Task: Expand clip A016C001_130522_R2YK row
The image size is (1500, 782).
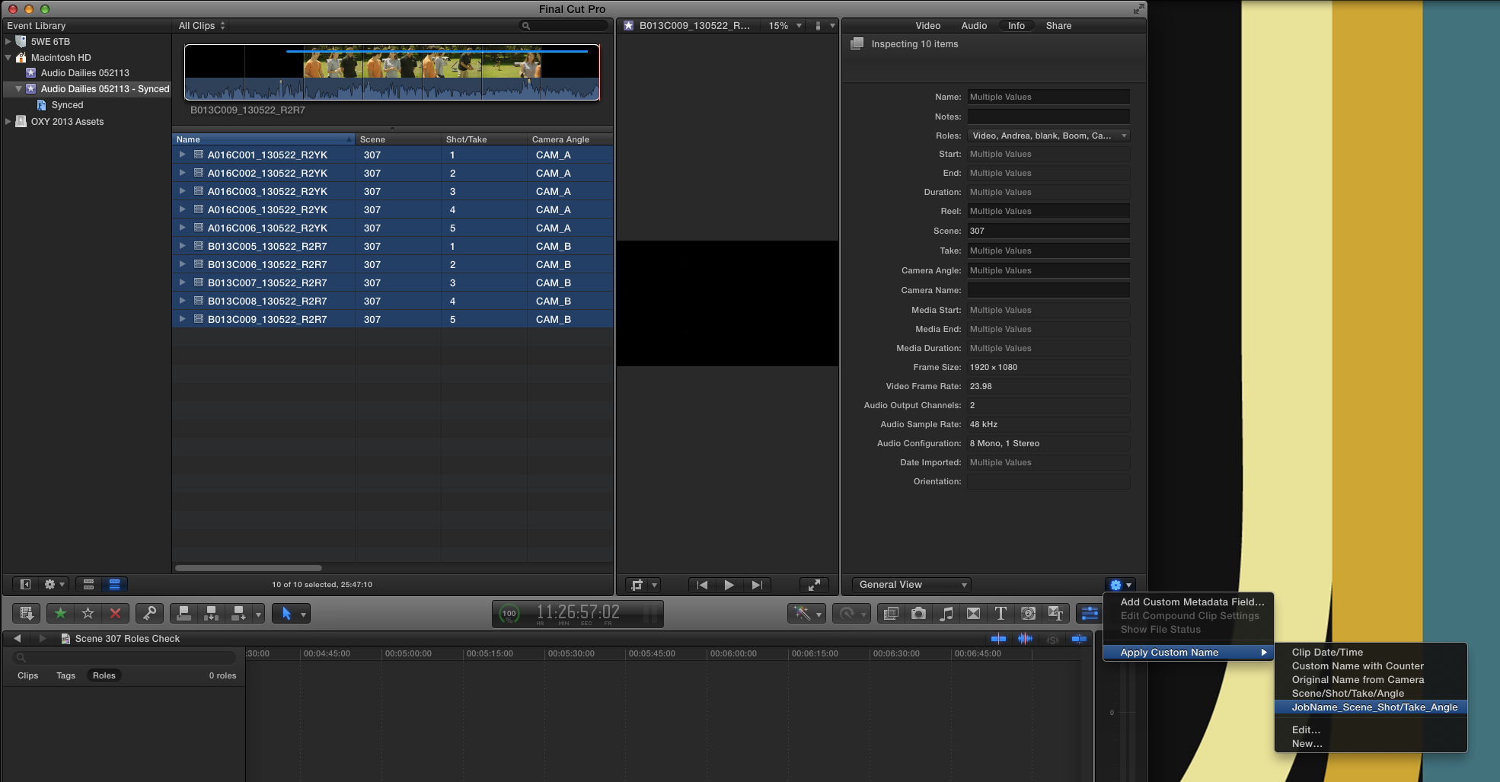Action: [x=182, y=155]
